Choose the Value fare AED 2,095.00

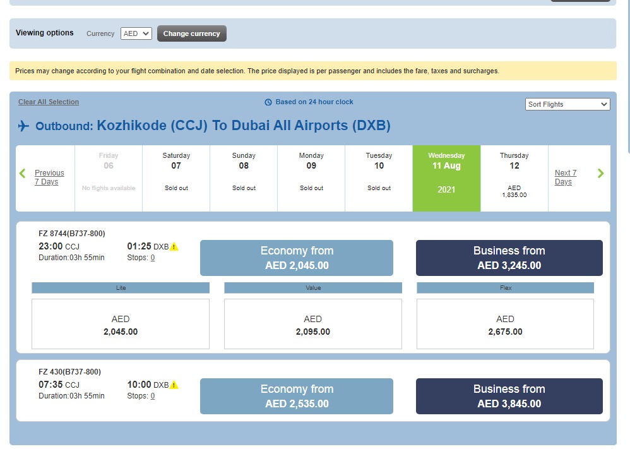(x=313, y=325)
